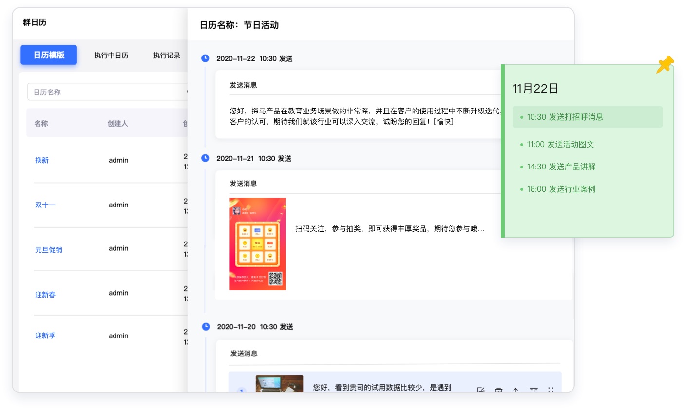Click the move-to-top icon on the message row
Image resolution: width=686 pixels, height=410 pixels.
point(534,390)
